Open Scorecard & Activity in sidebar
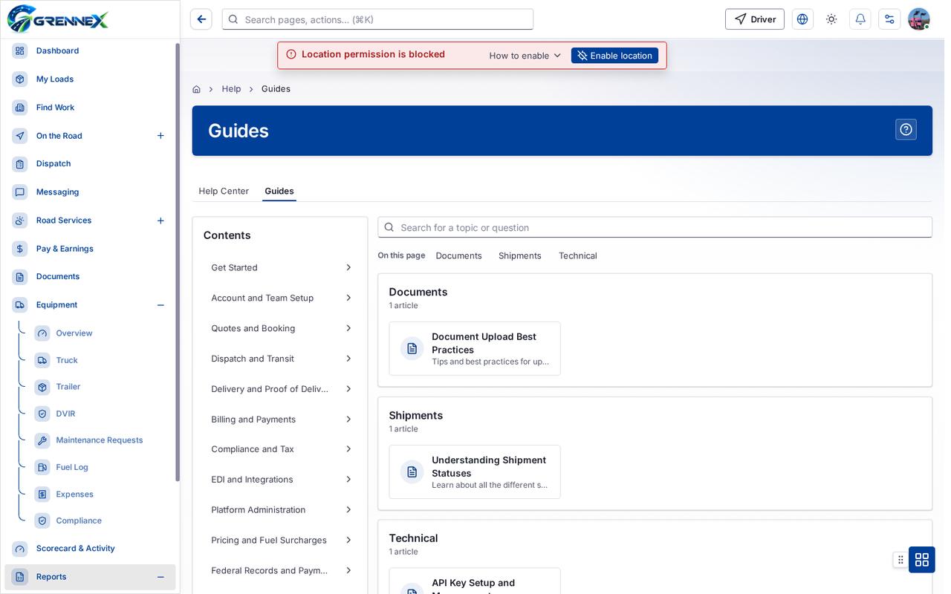 pos(90,549)
